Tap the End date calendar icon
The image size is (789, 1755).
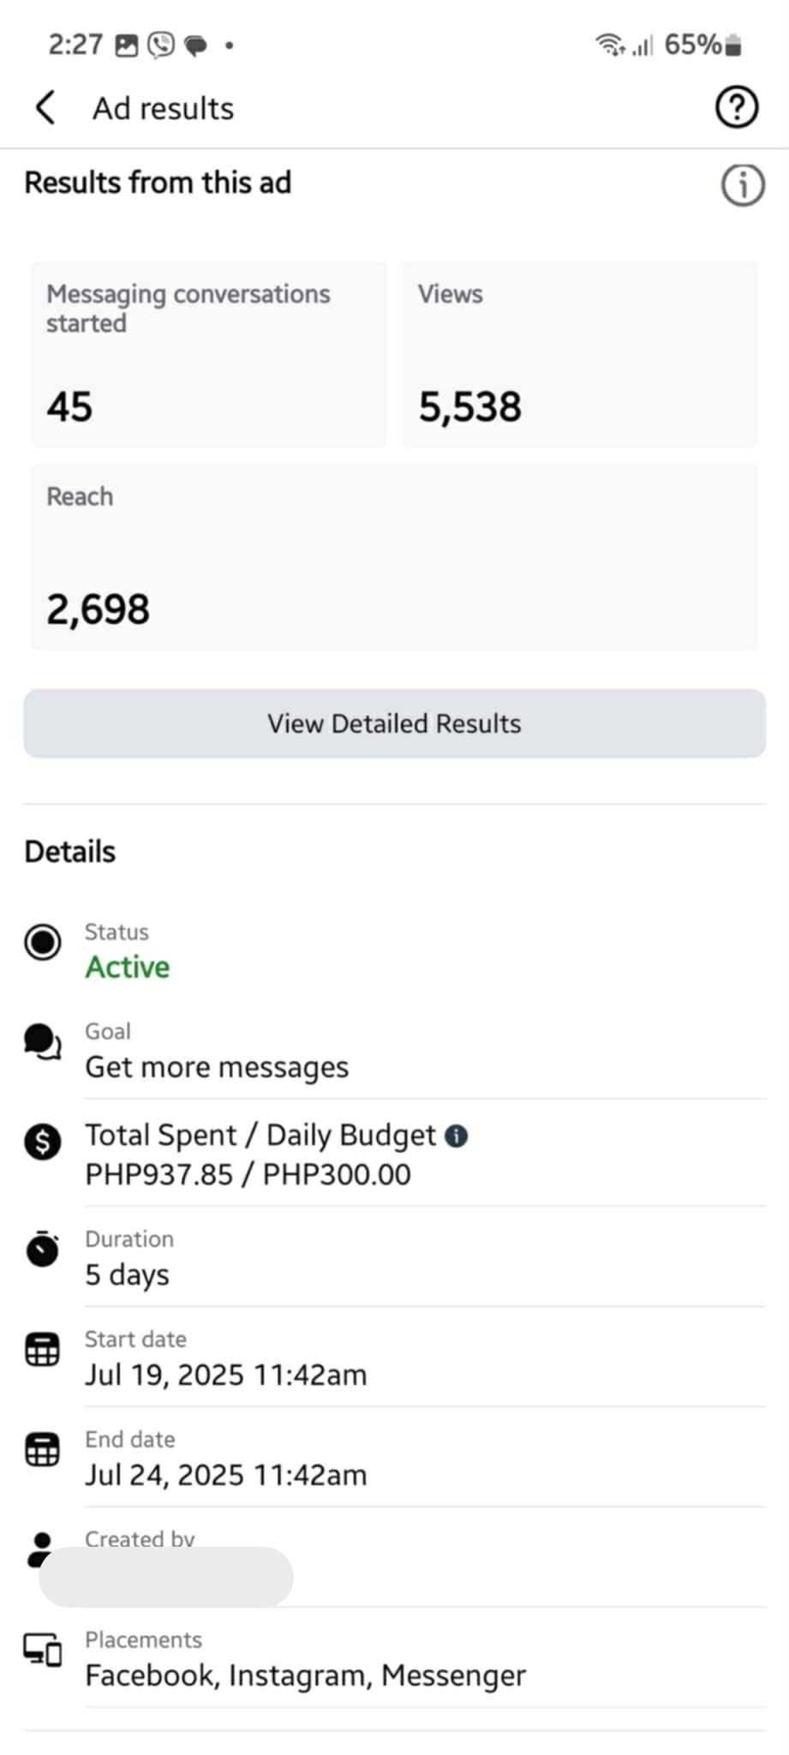(42, 1450)
